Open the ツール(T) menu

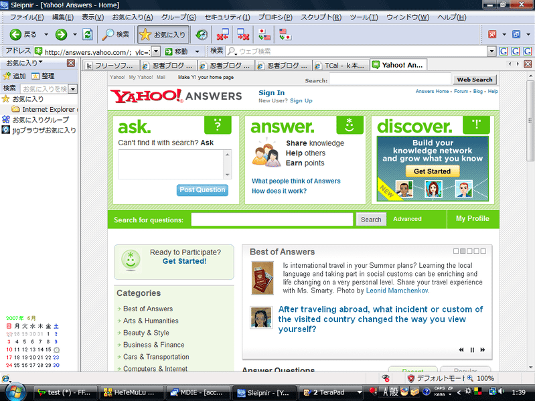click(x=364, y=17)
